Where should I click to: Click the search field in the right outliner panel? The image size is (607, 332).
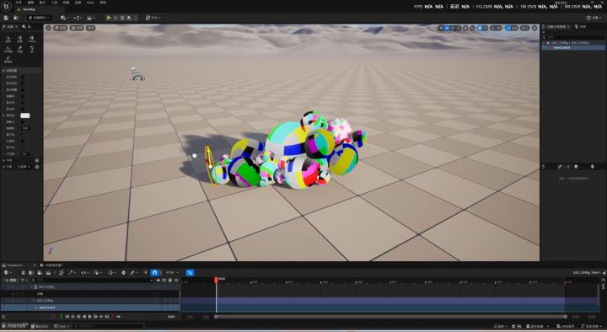[x=574, y=37]
